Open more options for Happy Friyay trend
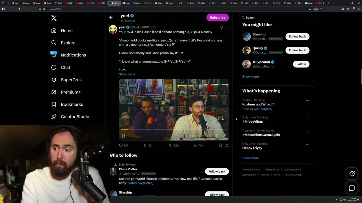Screen dimensions: 362x203 coord(307,144)
